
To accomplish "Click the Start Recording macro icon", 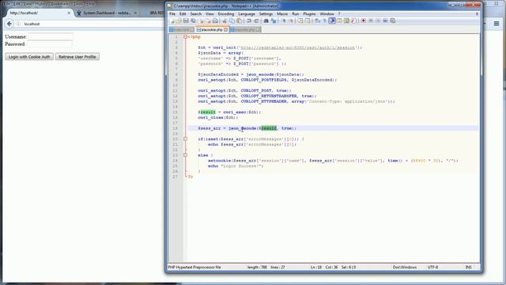I will [364, 21].
